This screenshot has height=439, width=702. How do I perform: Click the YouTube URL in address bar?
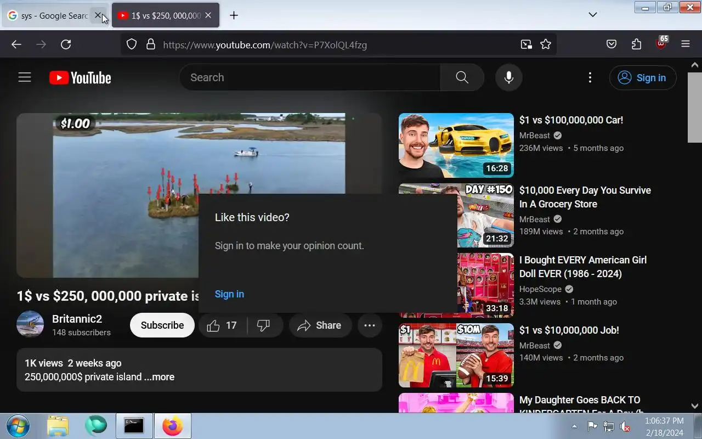(x=265, y=45)
